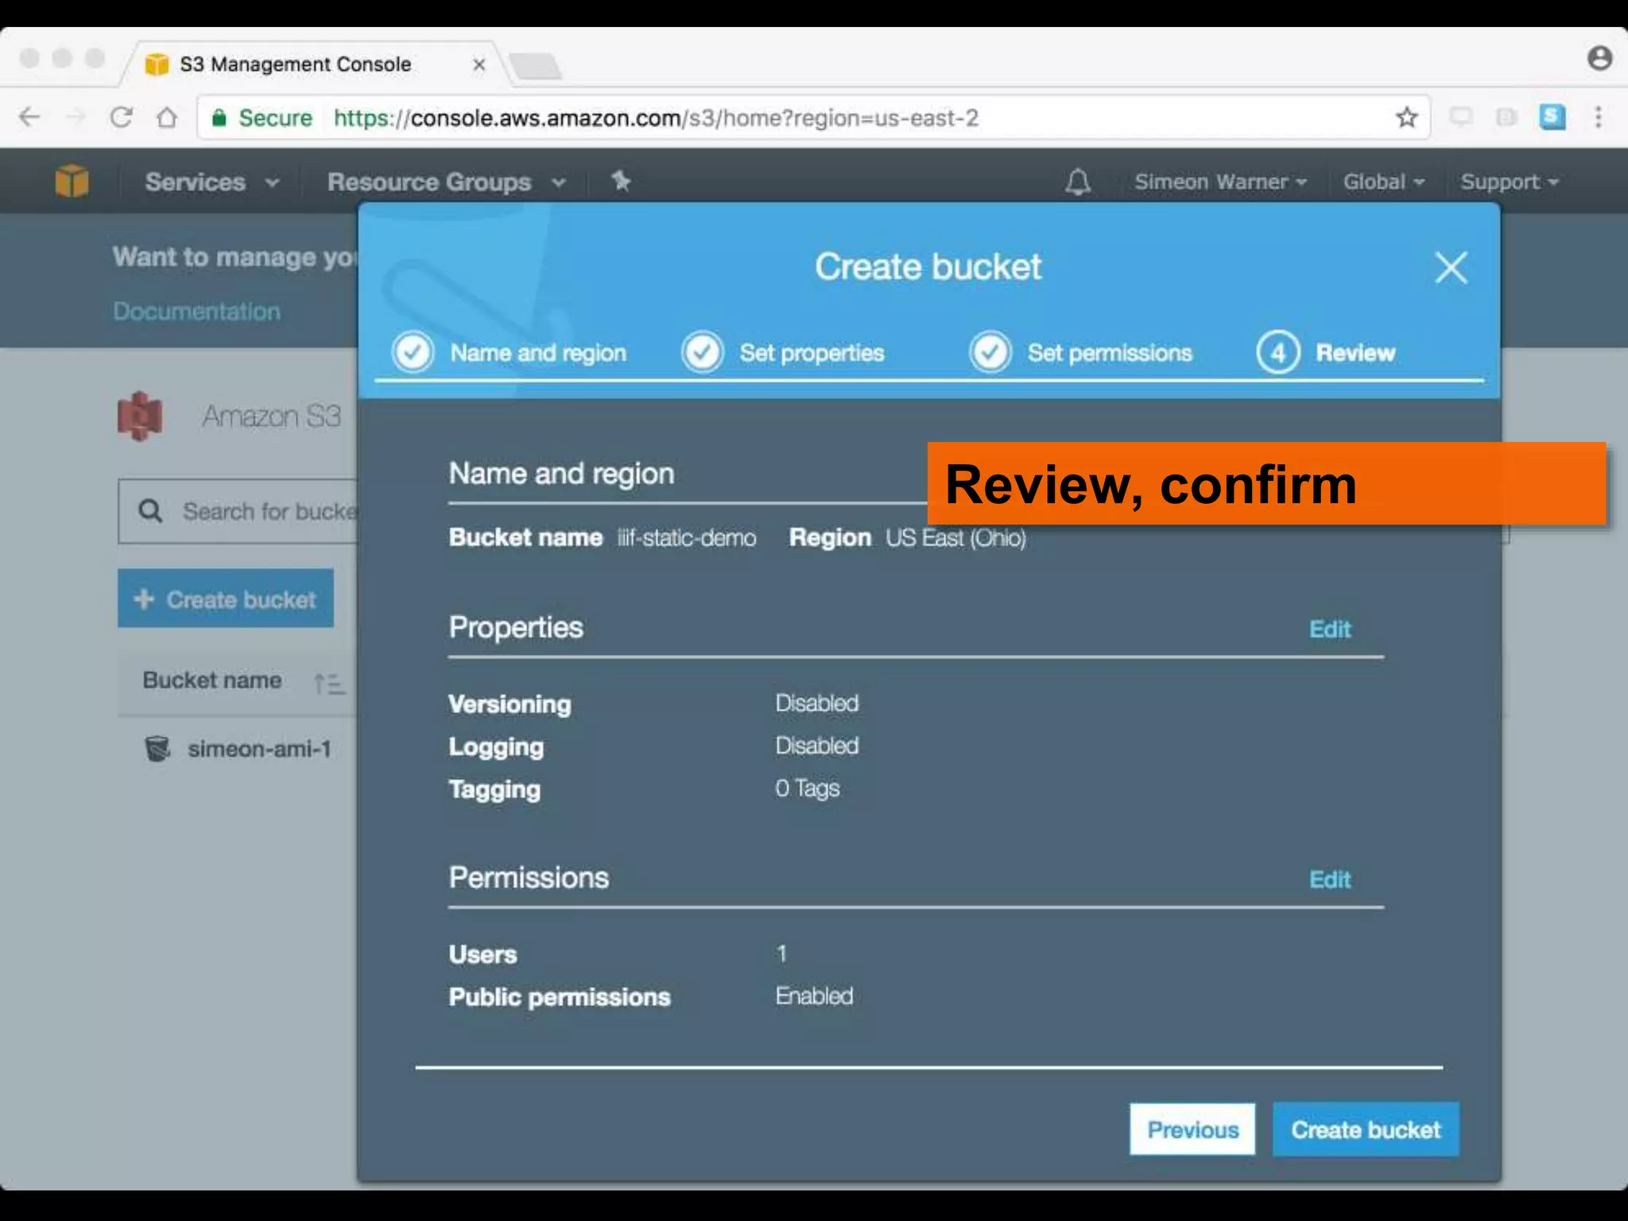Confirm with the dialog's Create bucket button

point(1366,1129)
